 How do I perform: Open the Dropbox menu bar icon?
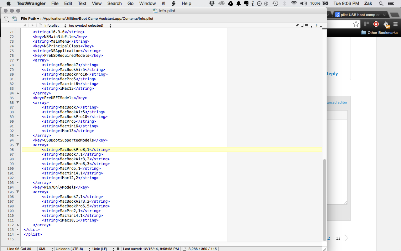(x=212, y=3)
